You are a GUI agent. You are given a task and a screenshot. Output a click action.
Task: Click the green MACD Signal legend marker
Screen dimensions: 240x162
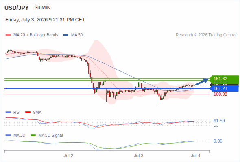pos(33,136)
